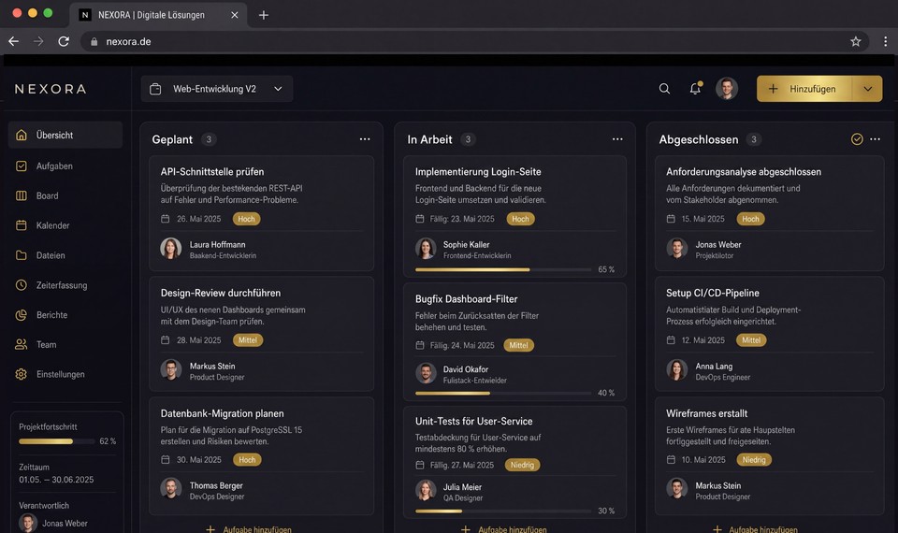Click the checkmark circle in Abgeschlossen header

(x=857, y=139)
